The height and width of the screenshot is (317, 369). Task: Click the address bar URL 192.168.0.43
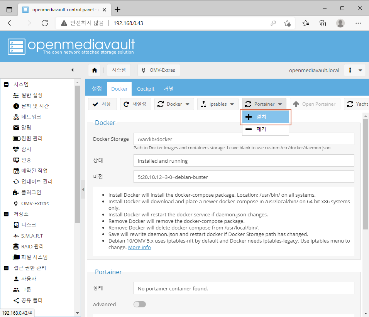click(128, 23)
